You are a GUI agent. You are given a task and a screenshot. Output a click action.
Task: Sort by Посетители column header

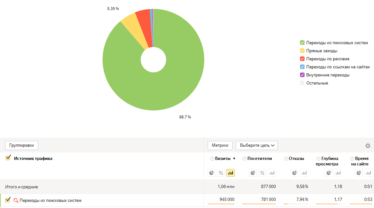pos(259,158)
